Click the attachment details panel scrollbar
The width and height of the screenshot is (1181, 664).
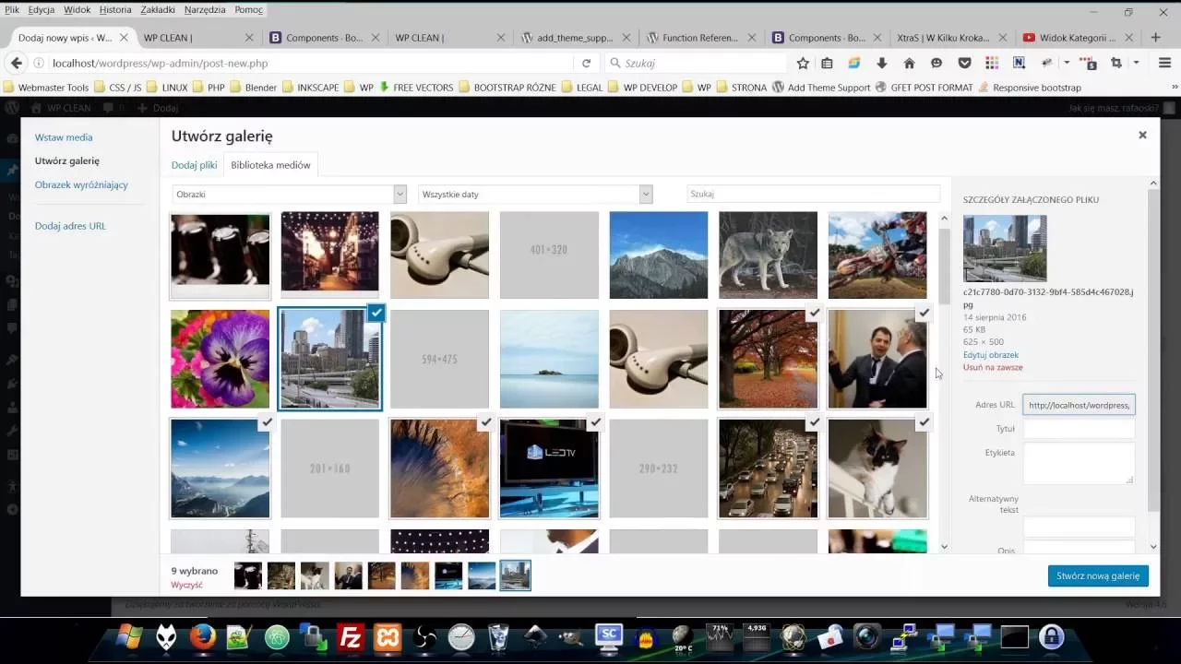tap(1153, 350)
